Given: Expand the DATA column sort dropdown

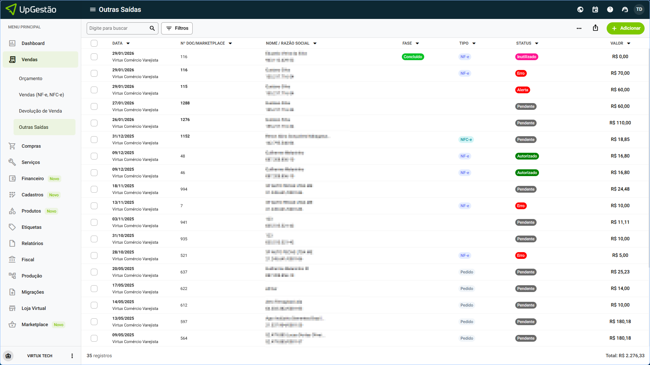Looking at the screenshot, I should click(128, 43).
